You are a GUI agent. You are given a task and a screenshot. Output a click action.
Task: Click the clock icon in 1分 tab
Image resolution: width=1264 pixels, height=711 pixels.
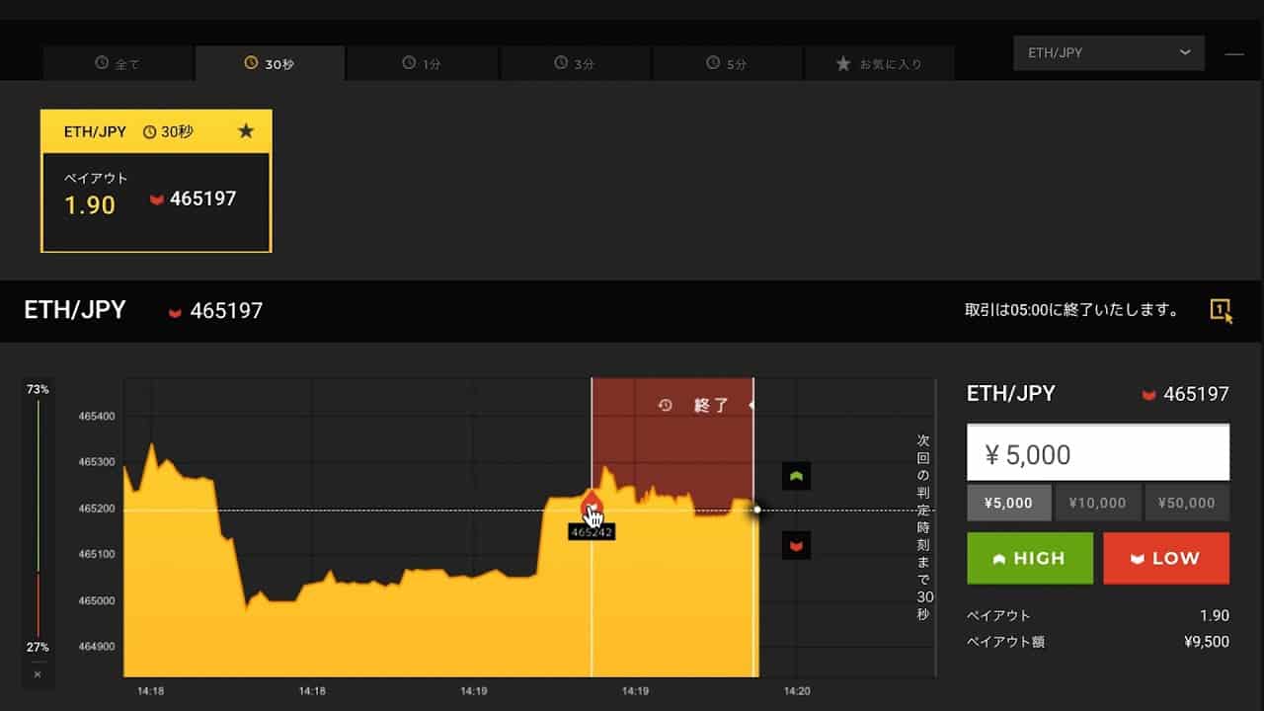coord(409,63)
